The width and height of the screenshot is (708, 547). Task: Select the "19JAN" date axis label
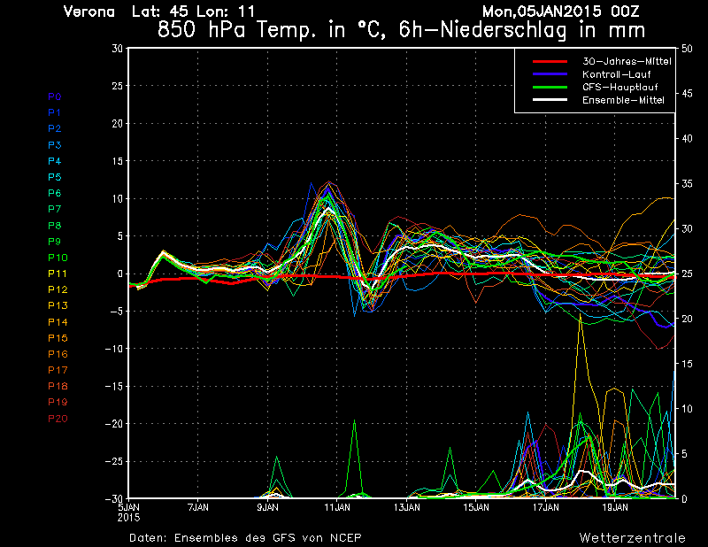[615, 507]
